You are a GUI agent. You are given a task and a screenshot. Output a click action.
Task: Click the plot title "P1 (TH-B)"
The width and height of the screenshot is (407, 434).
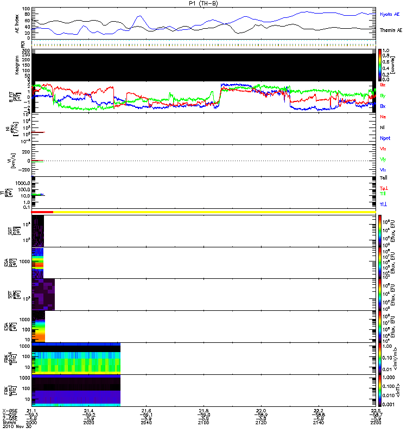click(203, 3)
